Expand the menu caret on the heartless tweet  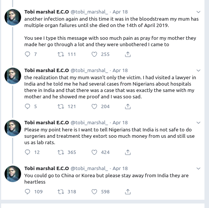(198, 169)
